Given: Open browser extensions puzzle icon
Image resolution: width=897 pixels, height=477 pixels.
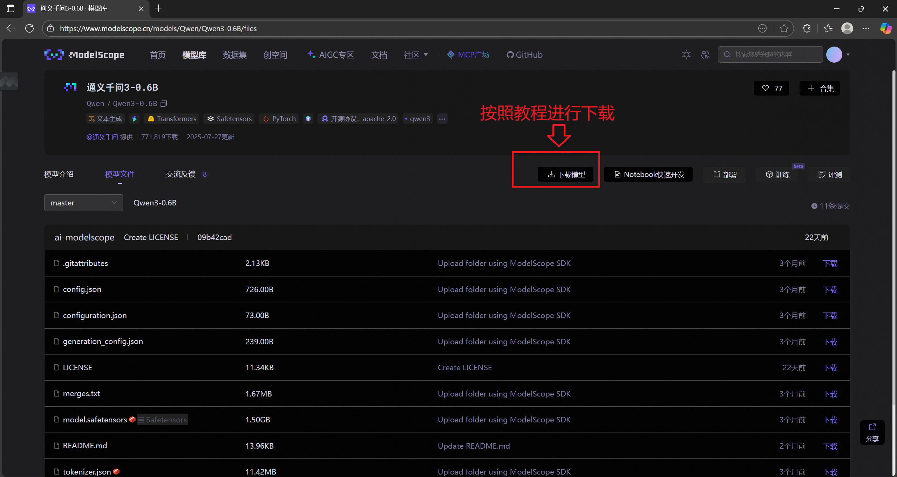Looking at the screenshot, I should point(807,28).
